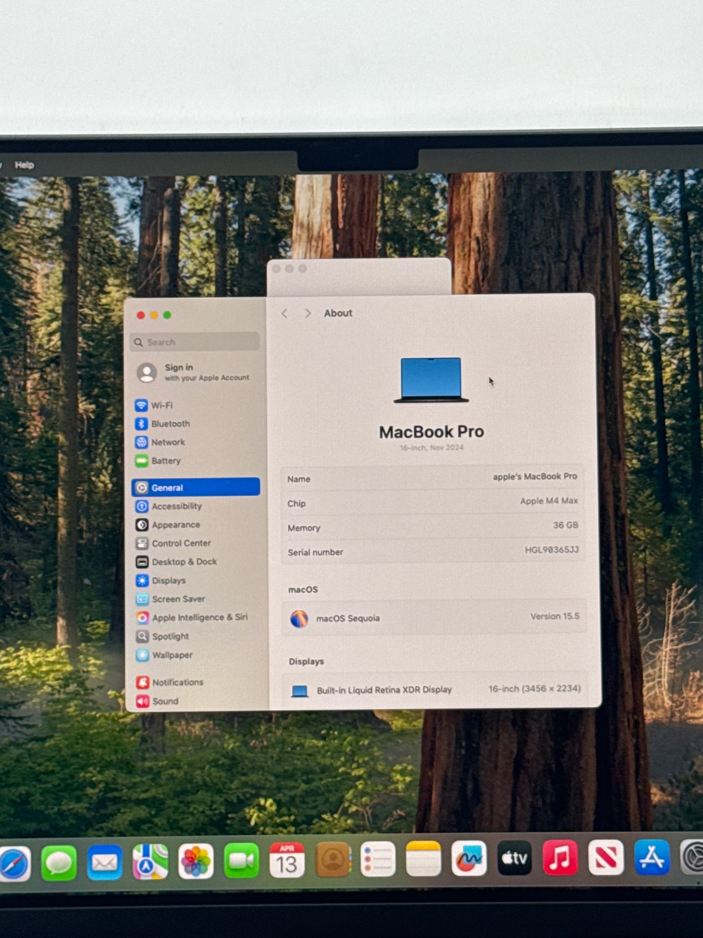Screen dimensions: 703x938
Task: Select Sound in the sidebar
Action: tap(164, 701)
